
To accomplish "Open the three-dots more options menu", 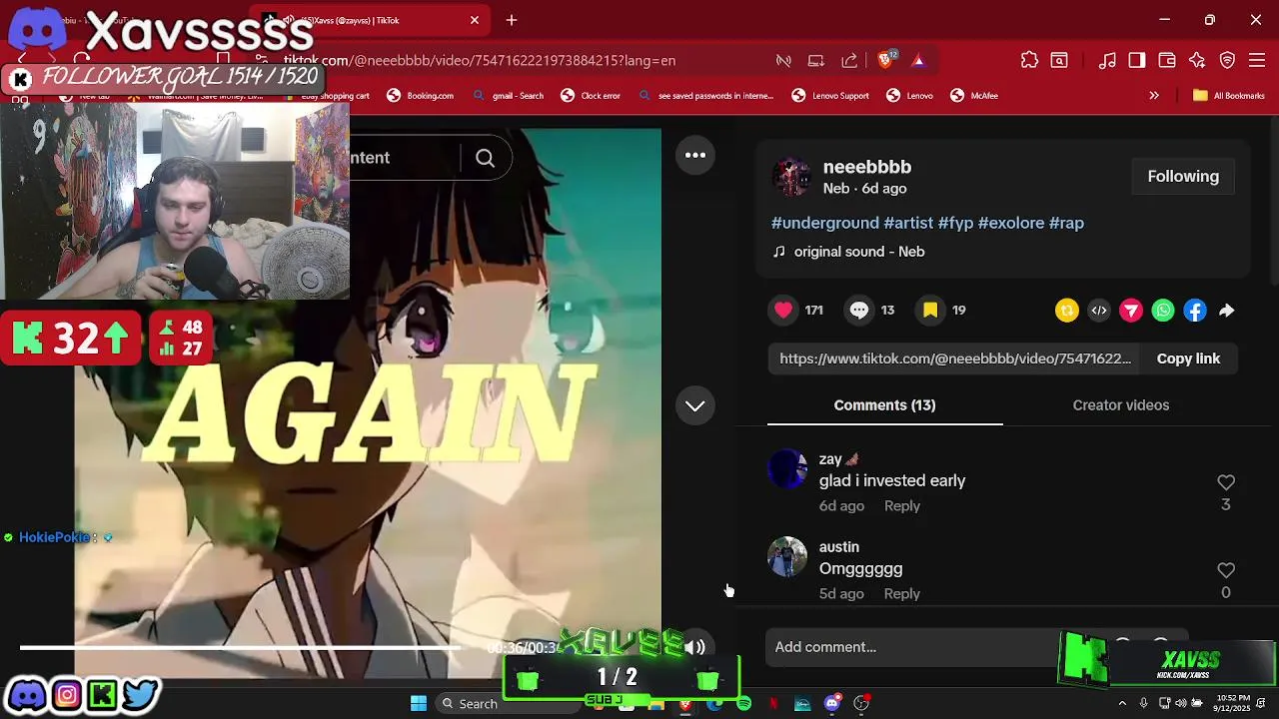I will pyautogui.click(x=695, y=155).
